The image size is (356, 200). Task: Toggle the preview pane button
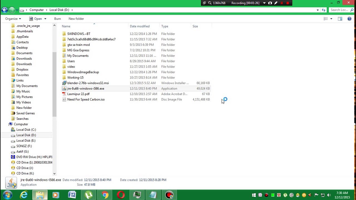(340, 19)
